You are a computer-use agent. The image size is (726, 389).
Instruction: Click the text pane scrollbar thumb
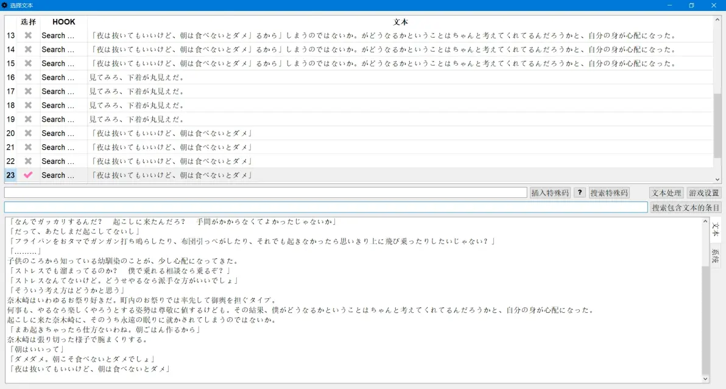point(705,320)
